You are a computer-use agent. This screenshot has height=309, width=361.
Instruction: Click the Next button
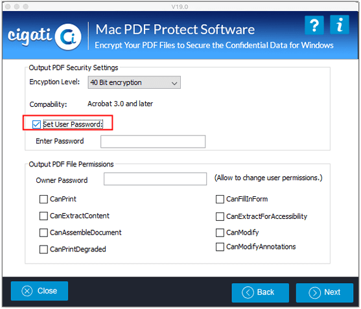click(x=325, y=293)
